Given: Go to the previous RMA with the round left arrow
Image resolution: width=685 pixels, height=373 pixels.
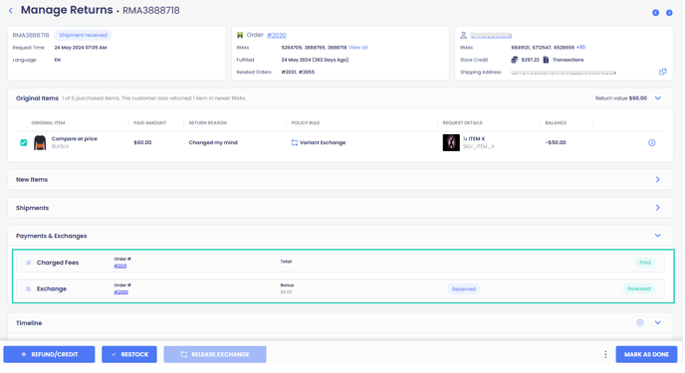Looking at the screenshot, I should (x=656, y=13).
